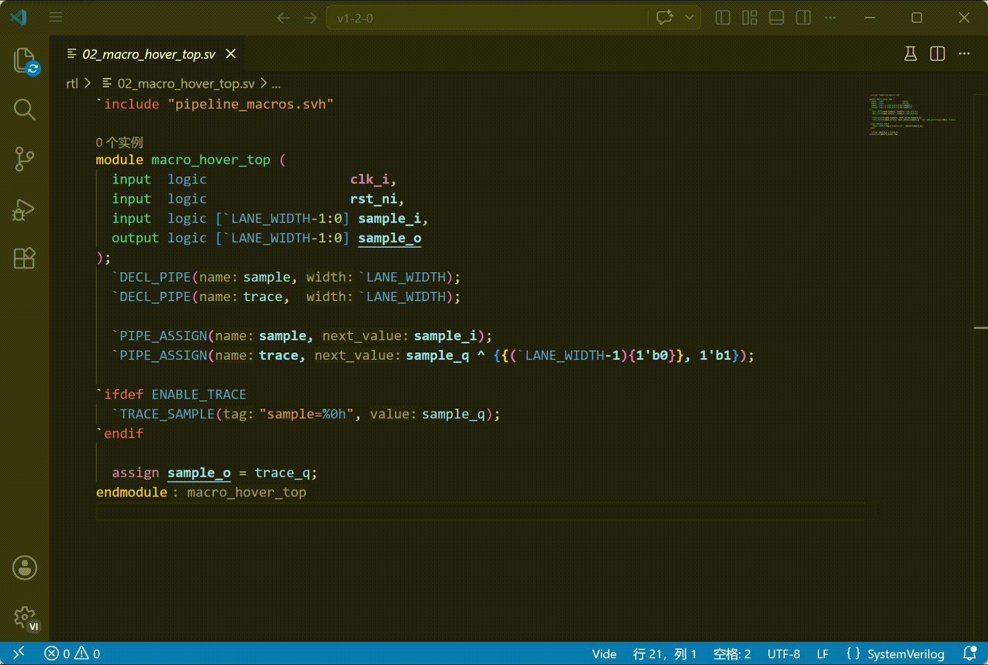988x665 pixels.
Task: Open the Accounts menu
Action: (24, 568)
